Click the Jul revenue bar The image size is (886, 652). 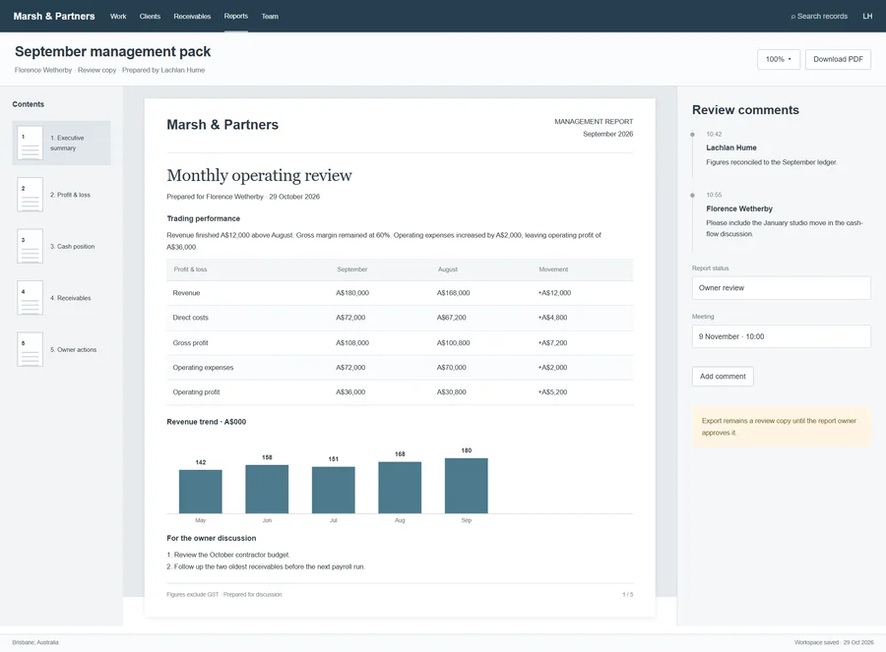coord(334,490)
